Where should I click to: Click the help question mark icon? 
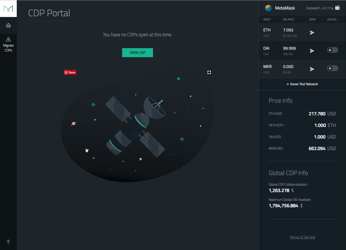click(x=8, y=242)
